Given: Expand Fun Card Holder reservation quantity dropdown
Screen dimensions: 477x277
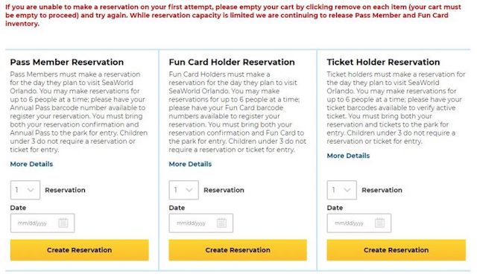Looking at the screenshot, I should [x=184, y=190].
